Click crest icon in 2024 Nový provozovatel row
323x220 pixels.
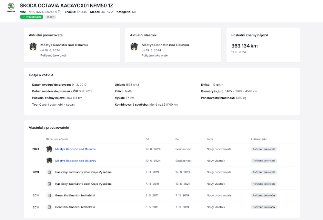click(49, 149)
